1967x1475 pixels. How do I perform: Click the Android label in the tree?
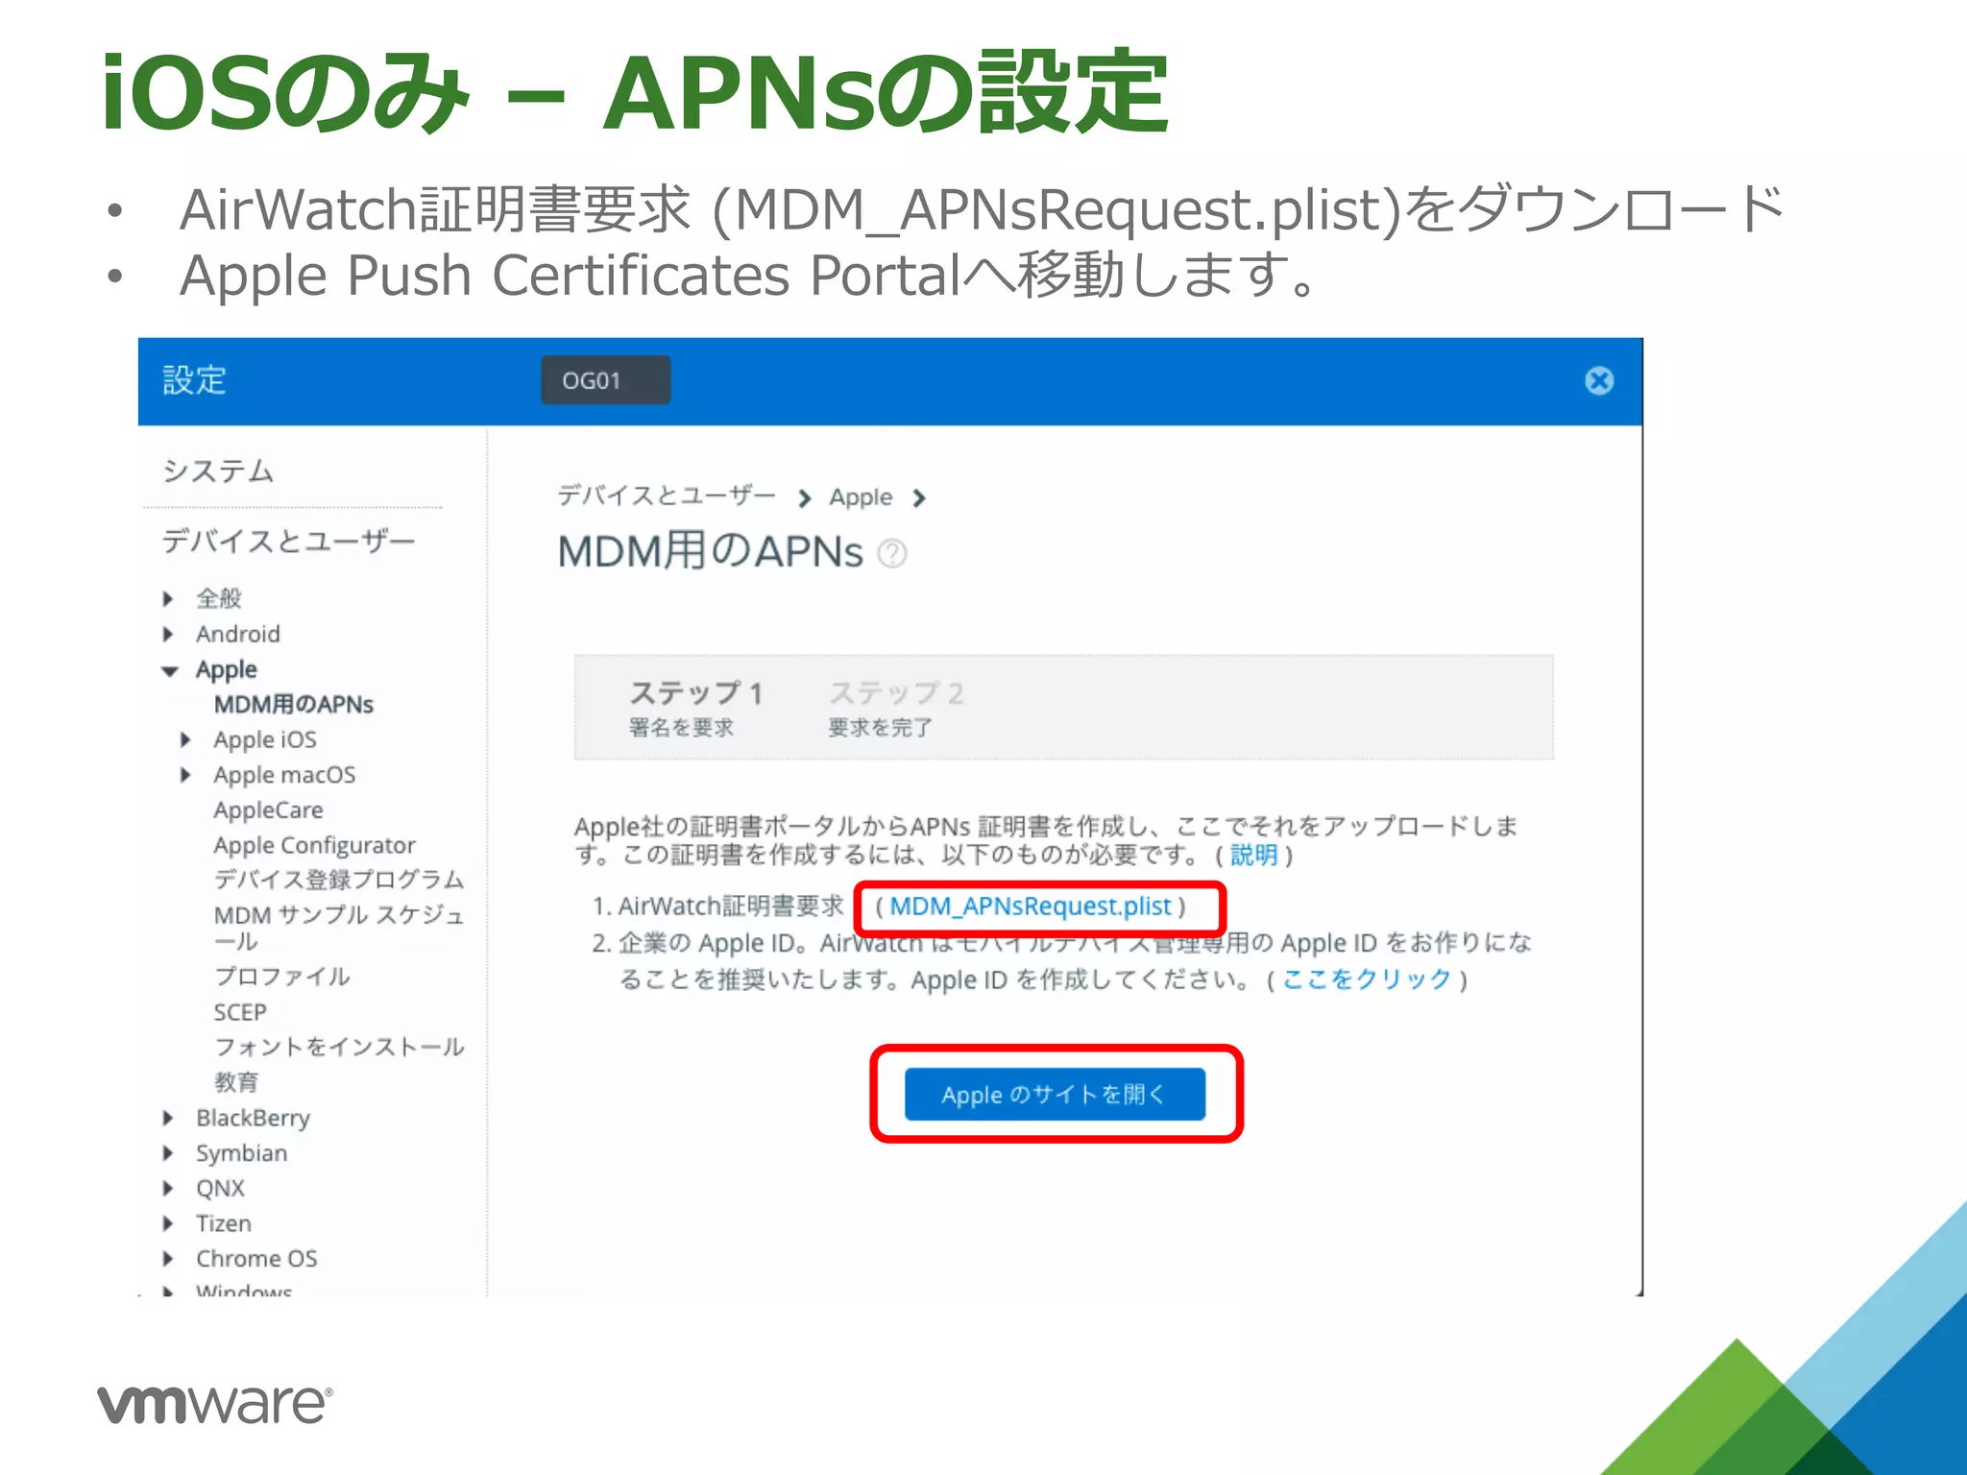point(238,635)
